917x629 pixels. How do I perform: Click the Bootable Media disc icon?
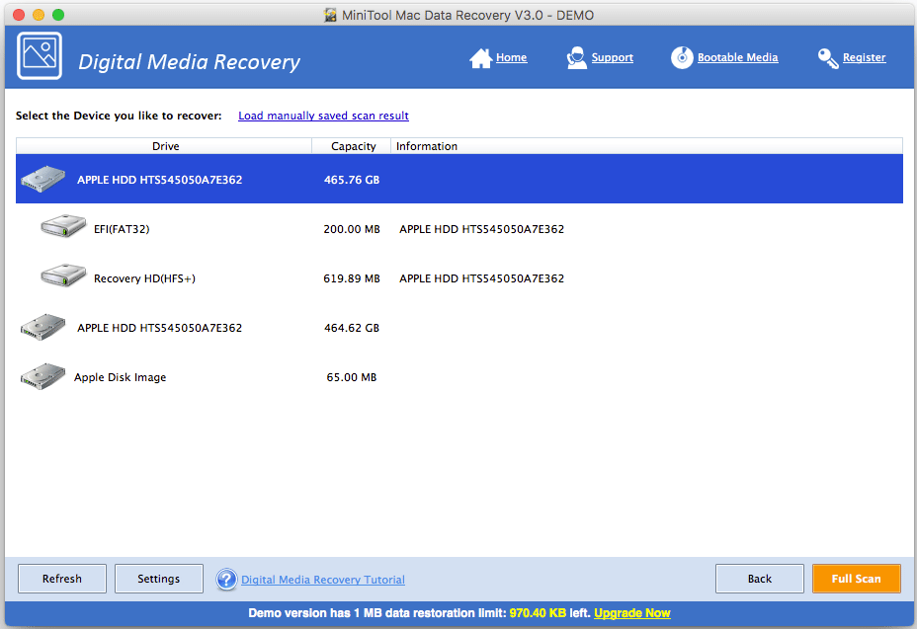pyautogui.click(x=682, y=58)
